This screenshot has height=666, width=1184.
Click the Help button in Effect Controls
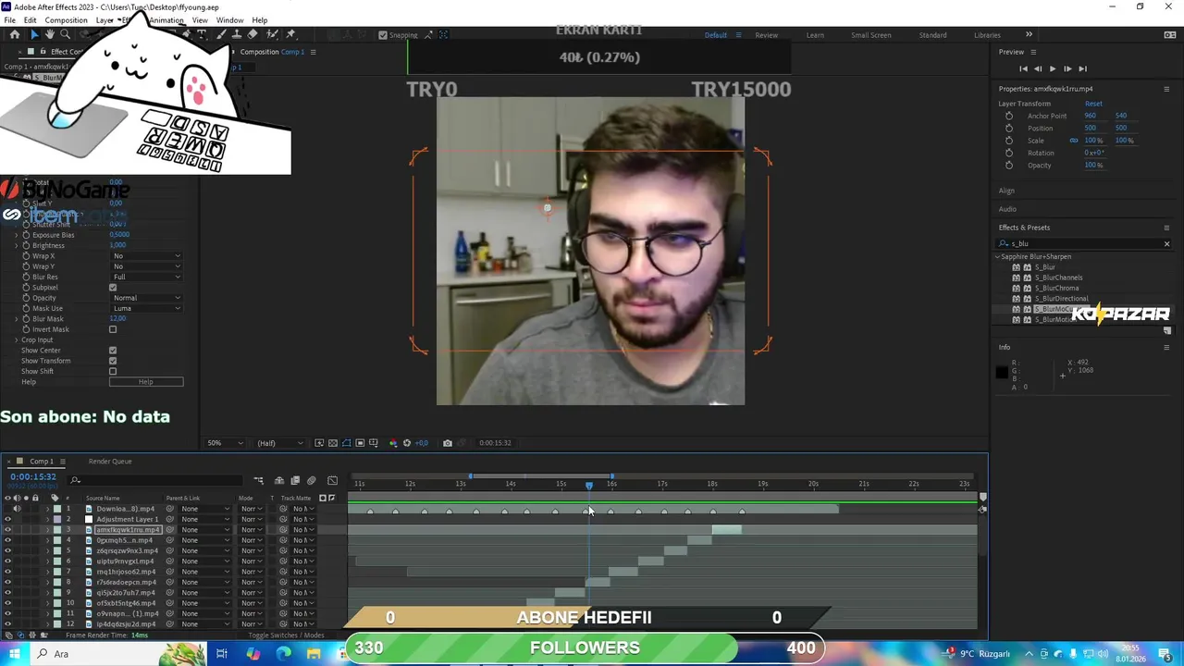pos(146,382)
